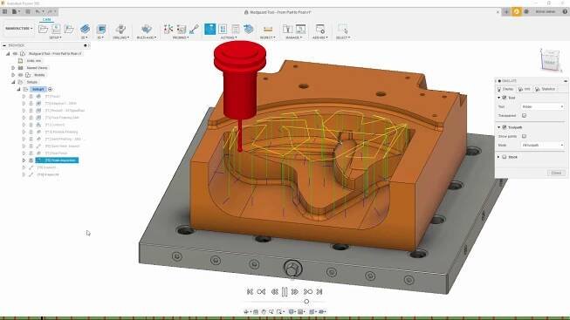
Task: Click the Setup Sheet icon in Actions
Action: pos(236,29)
